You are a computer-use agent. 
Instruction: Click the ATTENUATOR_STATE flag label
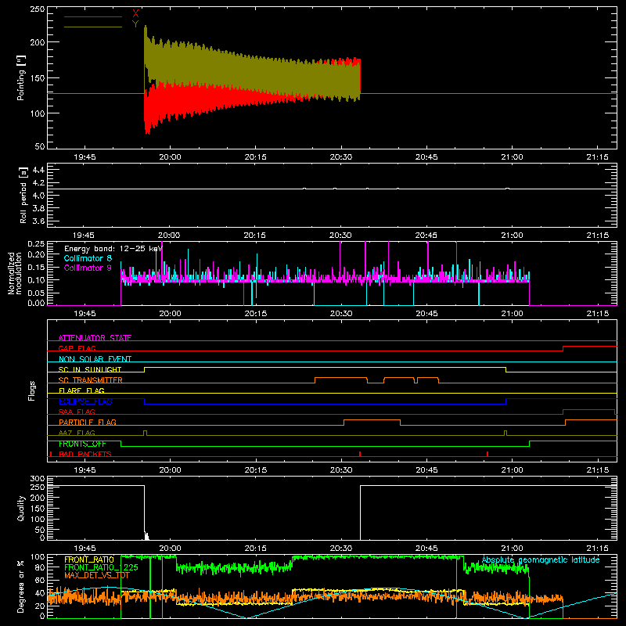pyautogui.click(x=95, y=338)
